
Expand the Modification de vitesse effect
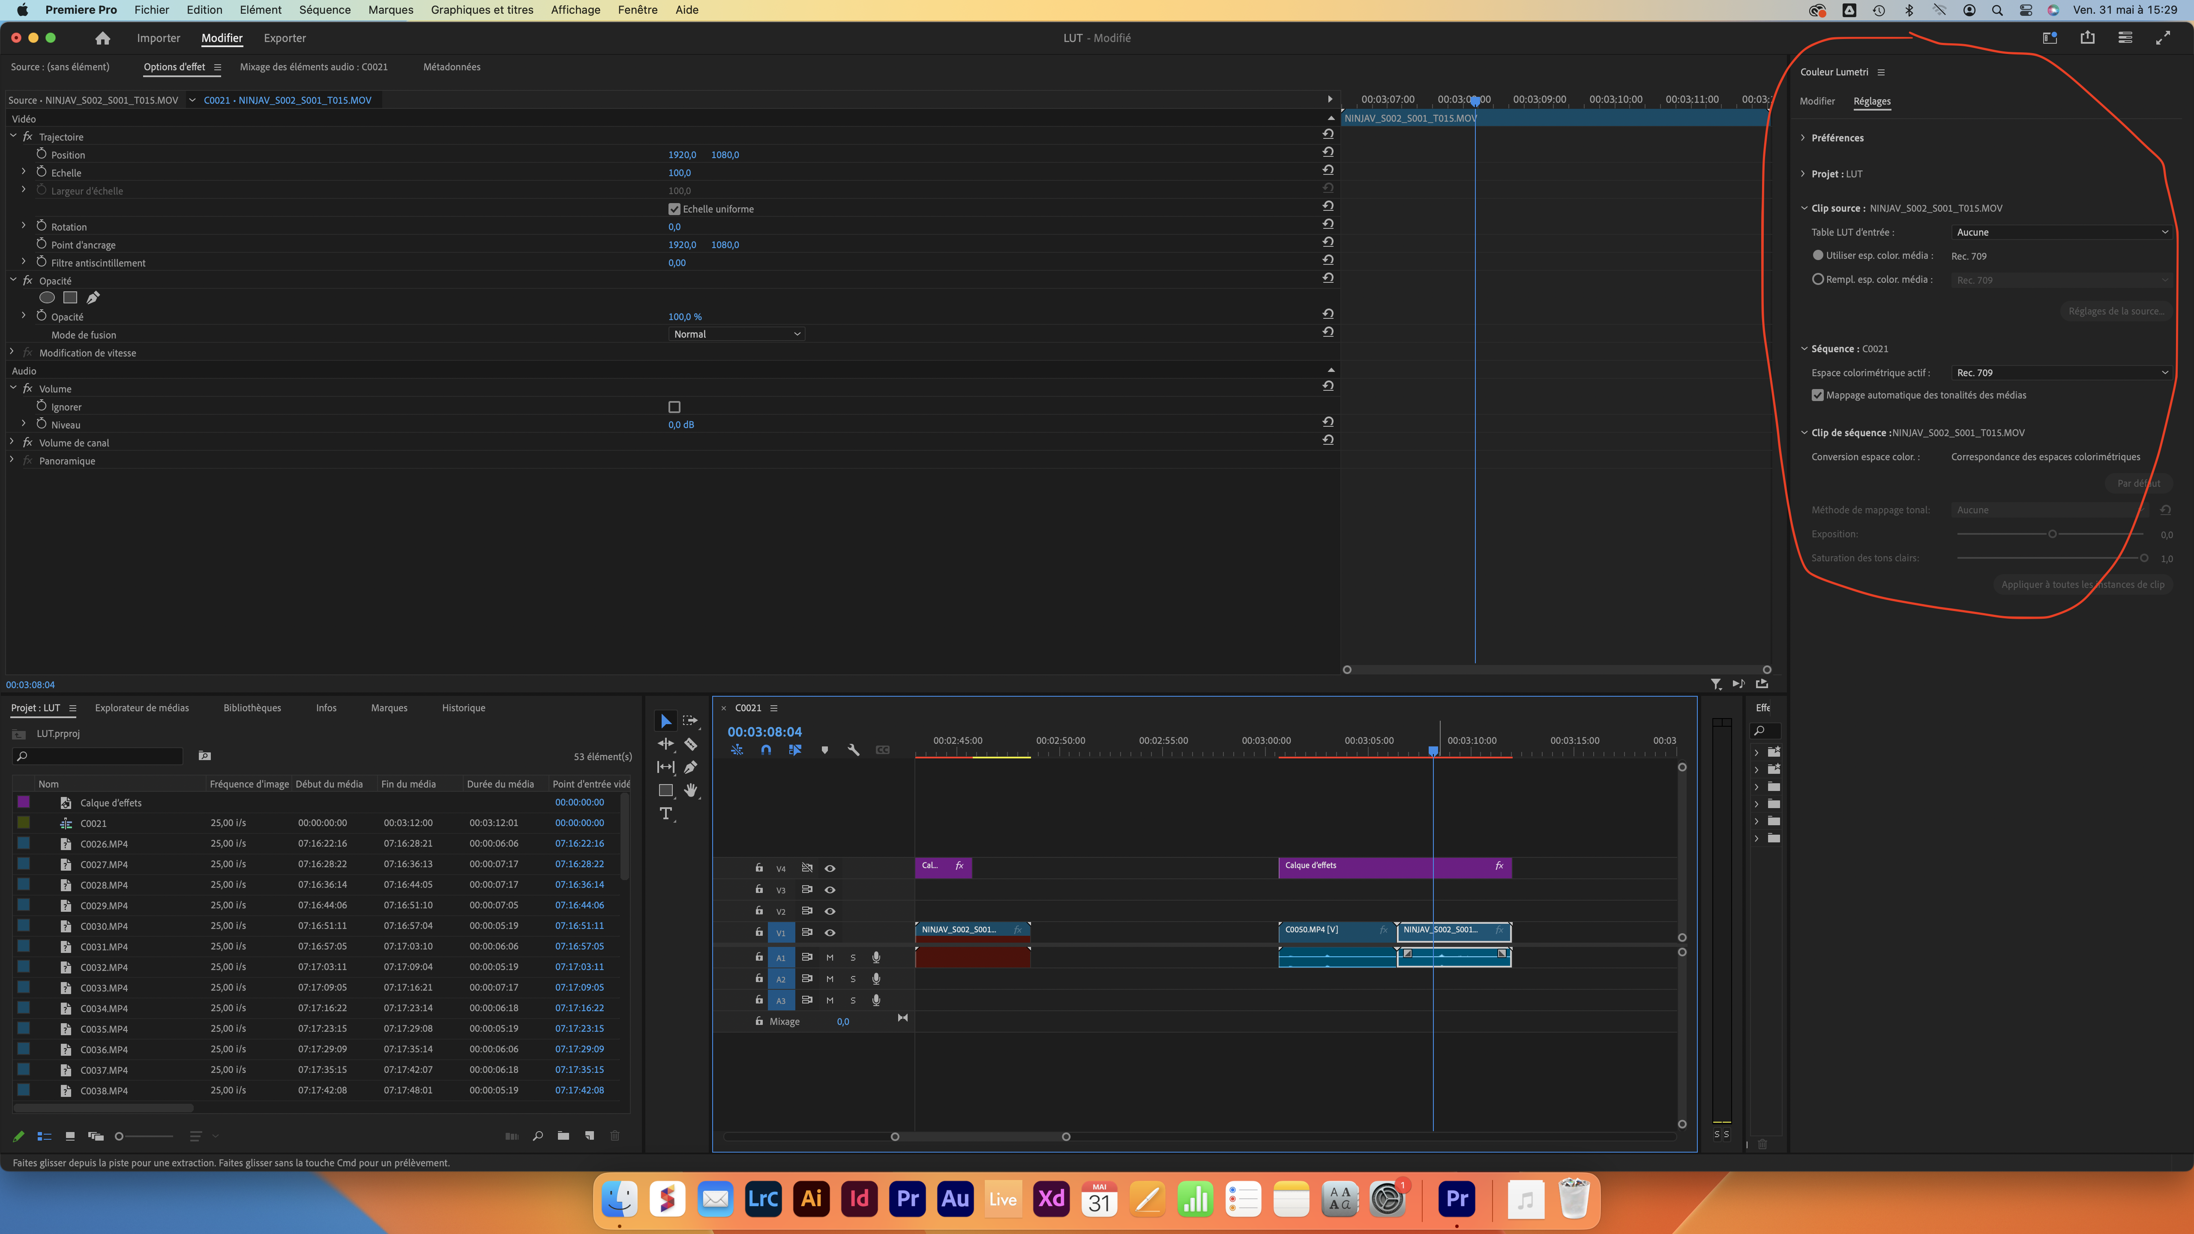click(x=12, y=352)
